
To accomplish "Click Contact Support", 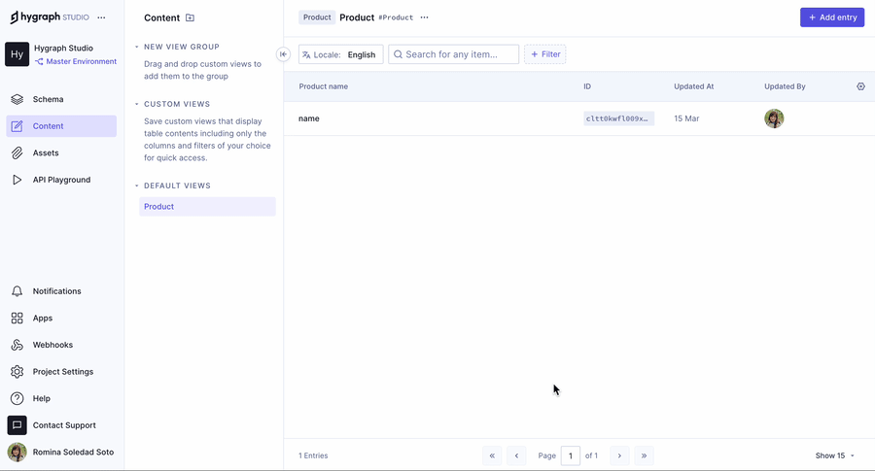I will (61, 424).
